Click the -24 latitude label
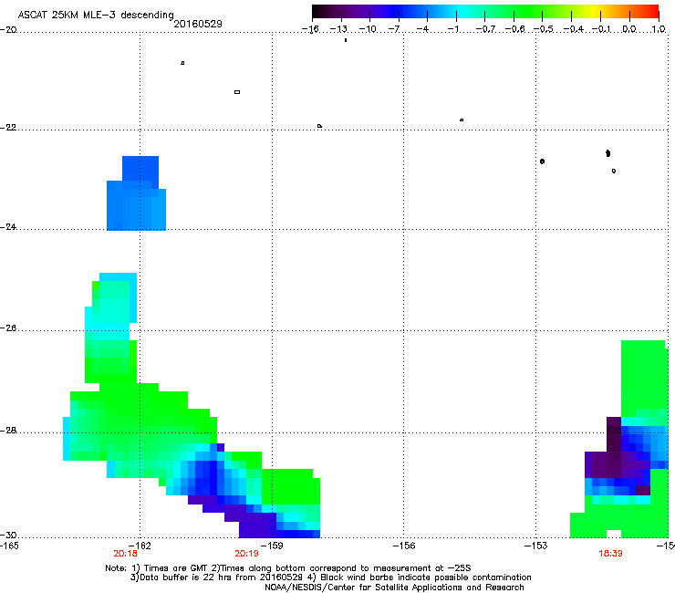 point(8,227)
